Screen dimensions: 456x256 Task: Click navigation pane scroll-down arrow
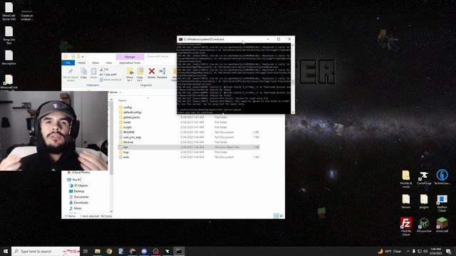(111, 212)
